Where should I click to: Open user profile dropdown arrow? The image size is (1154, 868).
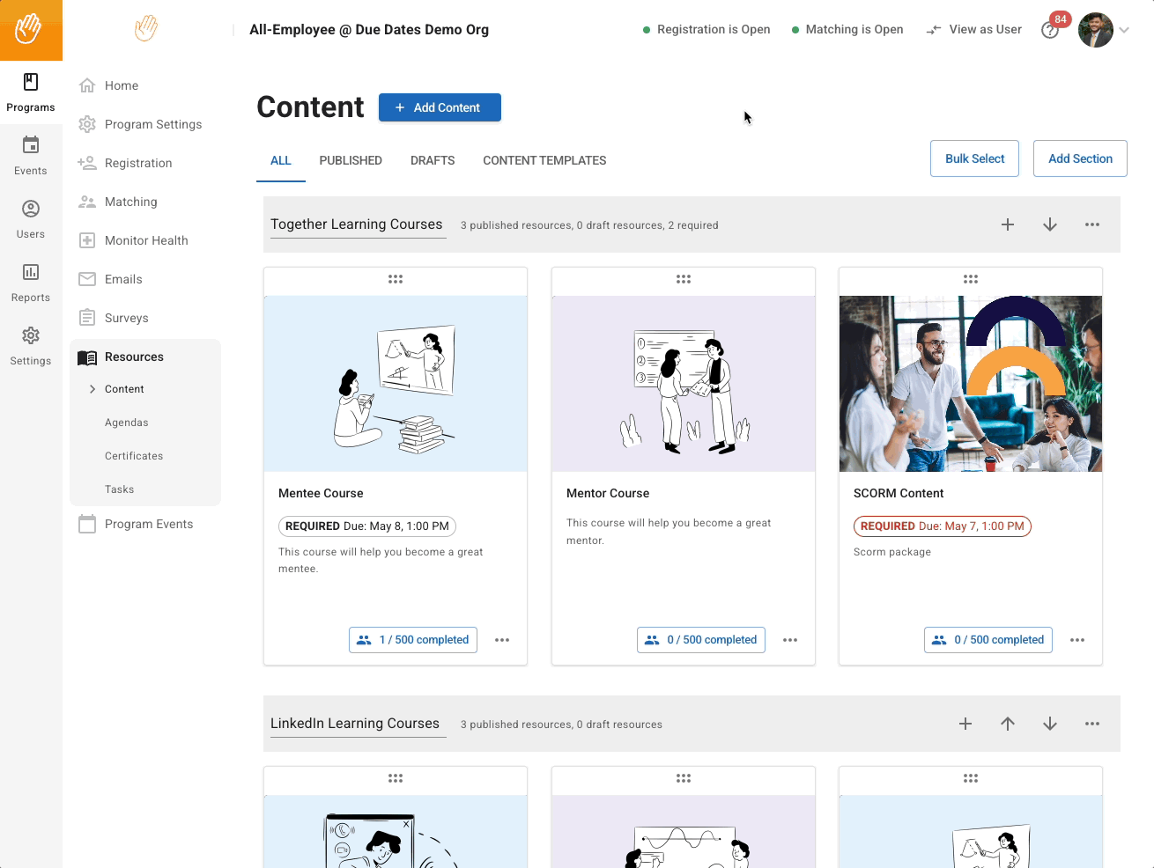(x=1124, y=30)
